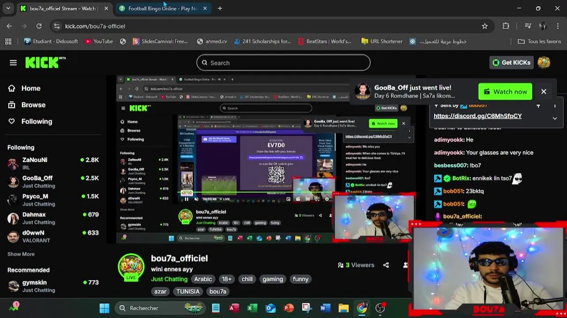Viewport: 567px width, 318px height.
Task: Open PowerPoint from the taskbar
Action: tap(289, 308)
